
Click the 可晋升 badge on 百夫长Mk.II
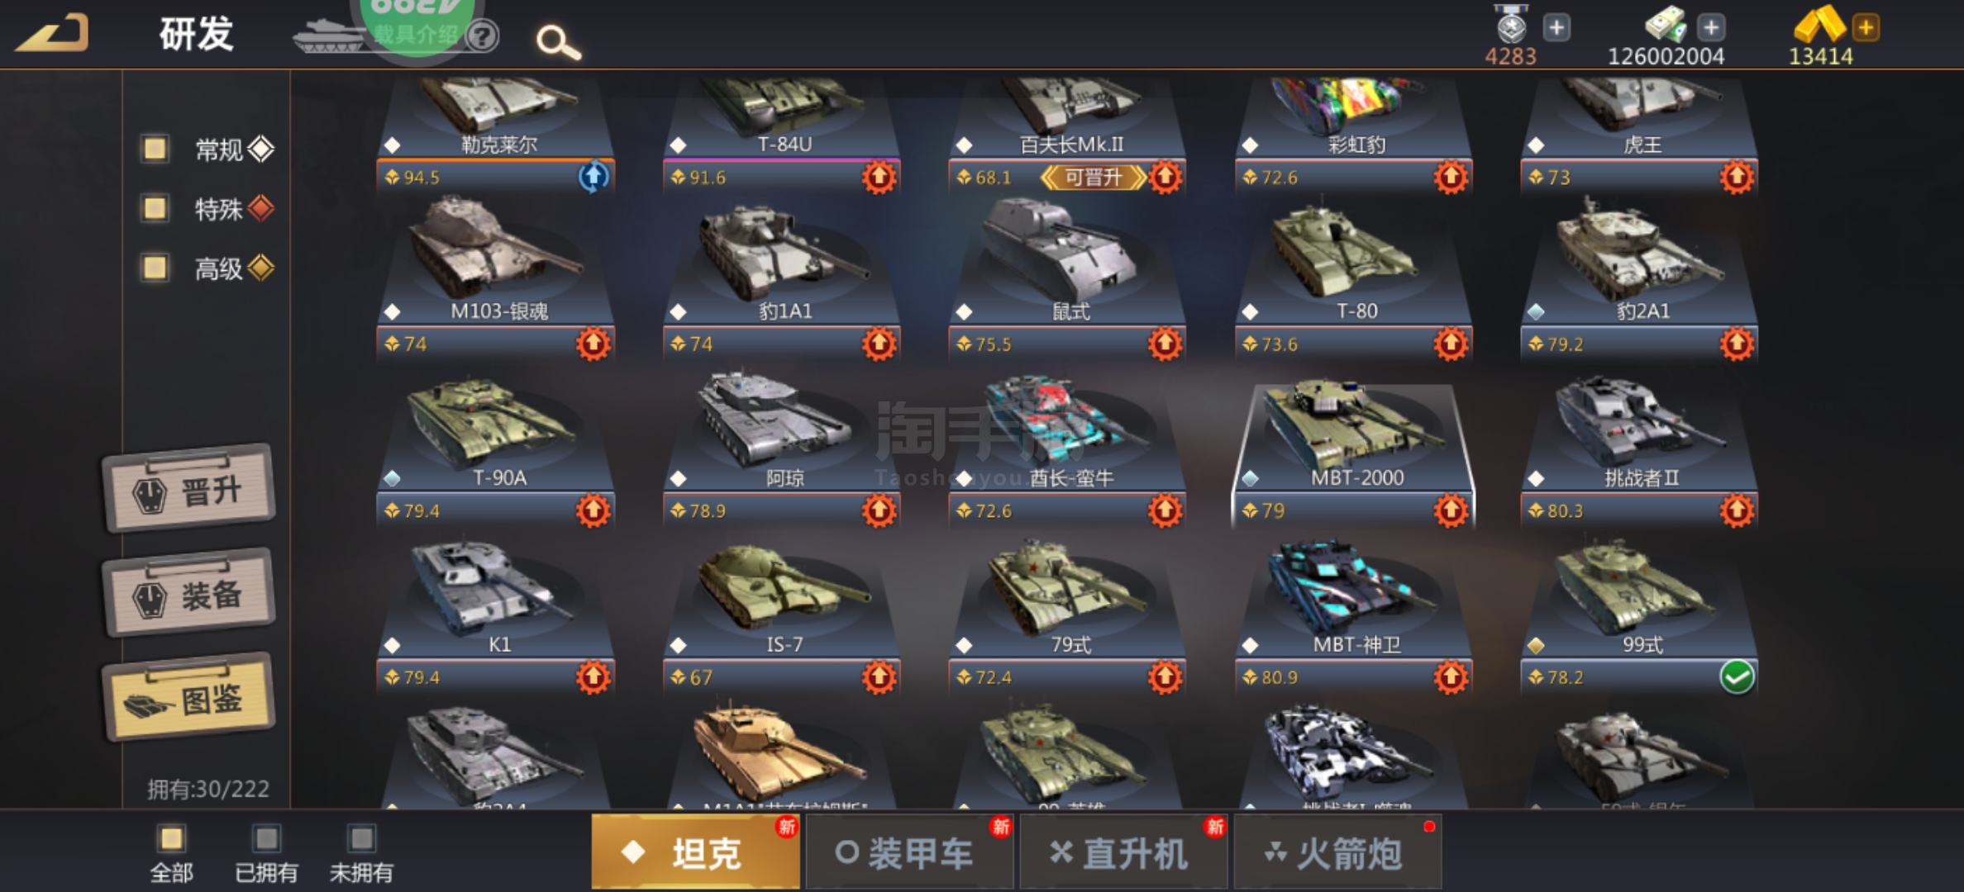[x=1093, y=177]
